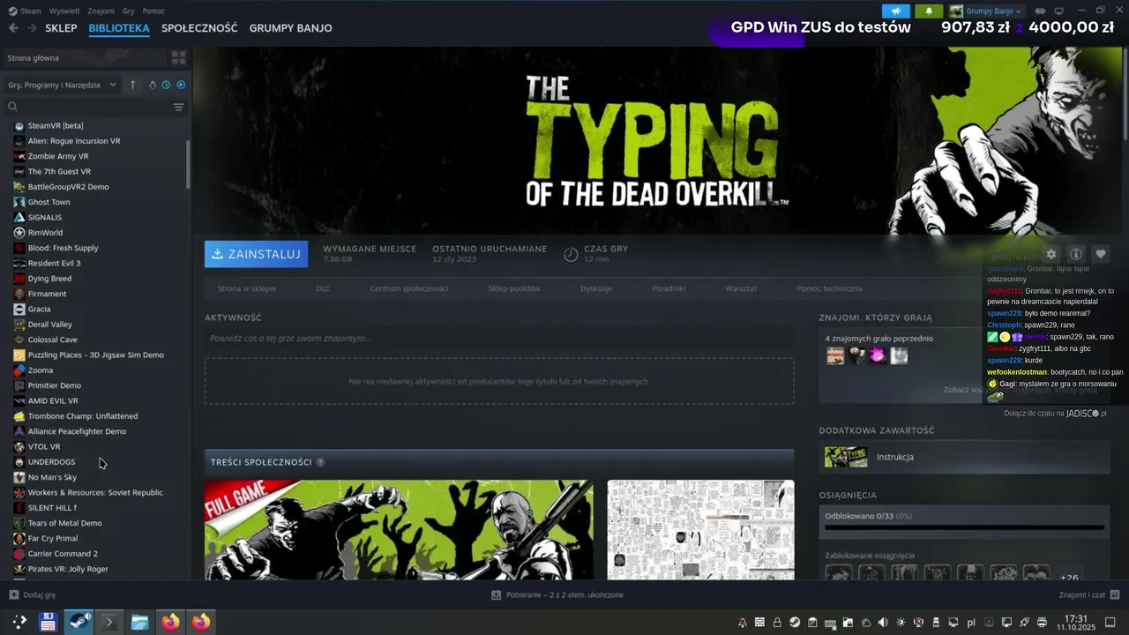Click the SIGNALIS game icon
The image size is (1129, 635).
point(19,217)
